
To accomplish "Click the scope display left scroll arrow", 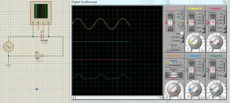I will pos(73,98).
